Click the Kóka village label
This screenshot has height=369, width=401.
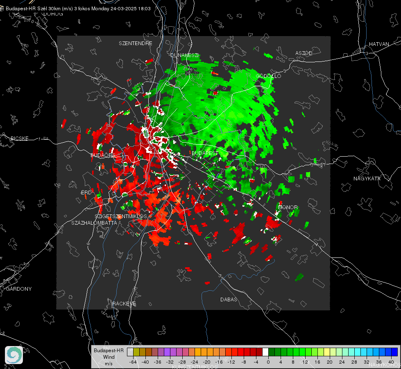332,143
